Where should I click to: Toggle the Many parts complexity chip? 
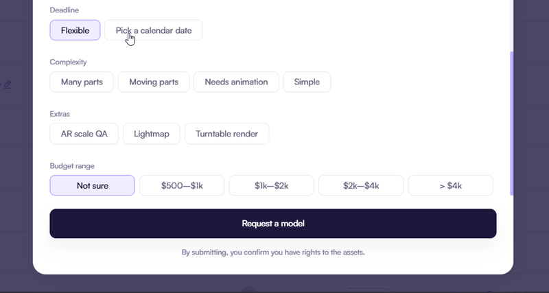pos(82,82)
